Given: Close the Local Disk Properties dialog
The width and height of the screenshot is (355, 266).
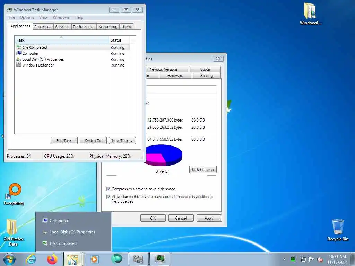Looking at the screenshot, I should tap(218, 59).
